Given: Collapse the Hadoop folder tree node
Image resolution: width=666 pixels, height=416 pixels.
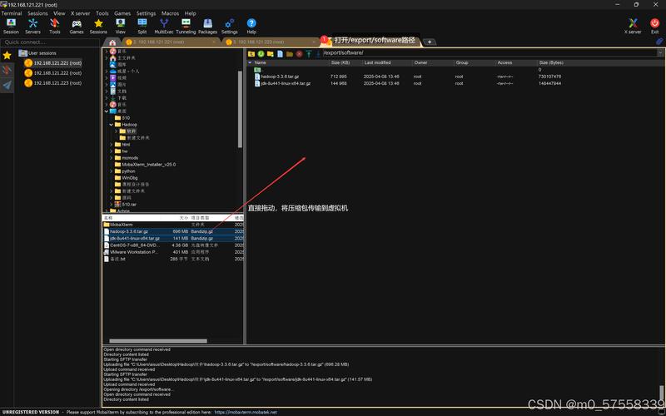Looking at the screenshot, I should [112, 124].
